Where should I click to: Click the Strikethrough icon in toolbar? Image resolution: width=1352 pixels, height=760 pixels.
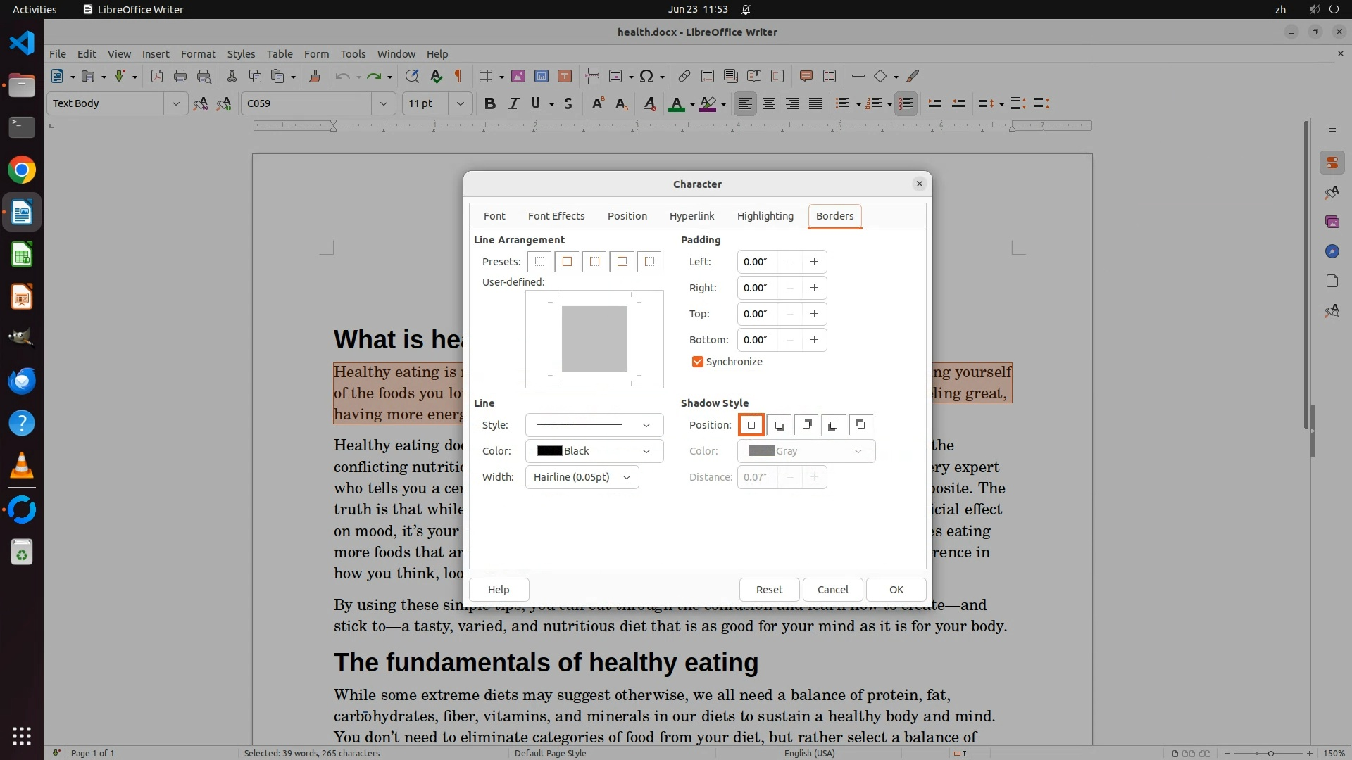(x=568, y=103)
